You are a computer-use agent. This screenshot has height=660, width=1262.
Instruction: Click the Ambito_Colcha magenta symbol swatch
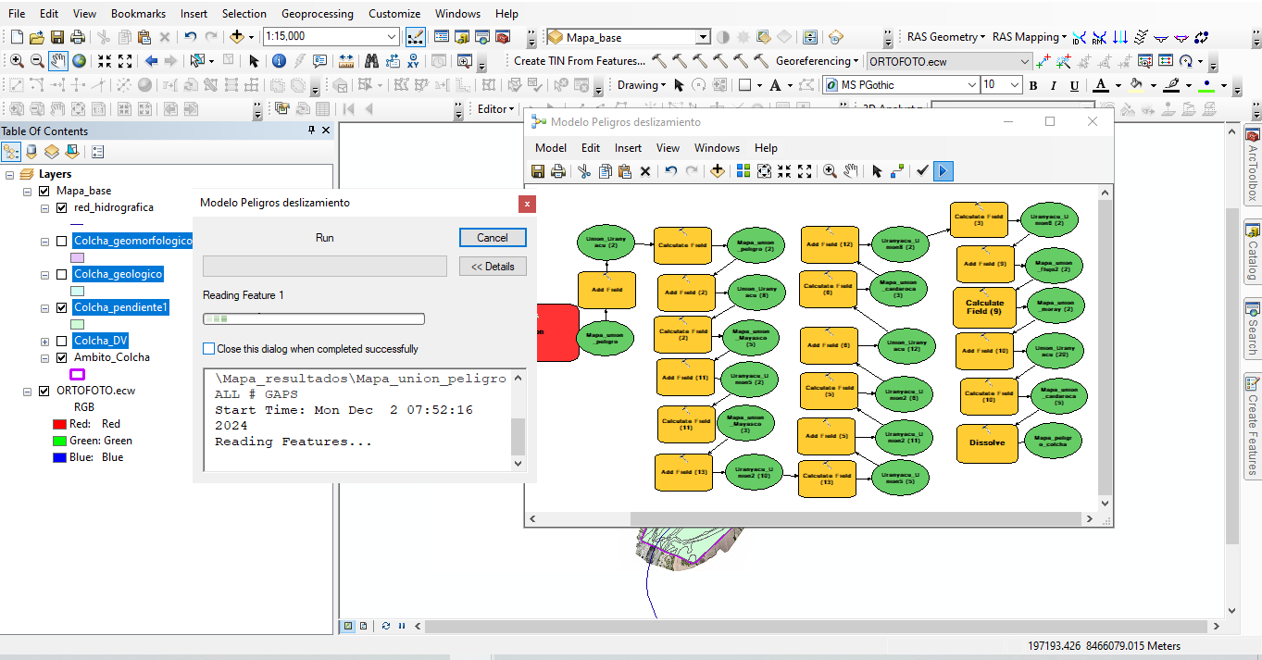78,374
